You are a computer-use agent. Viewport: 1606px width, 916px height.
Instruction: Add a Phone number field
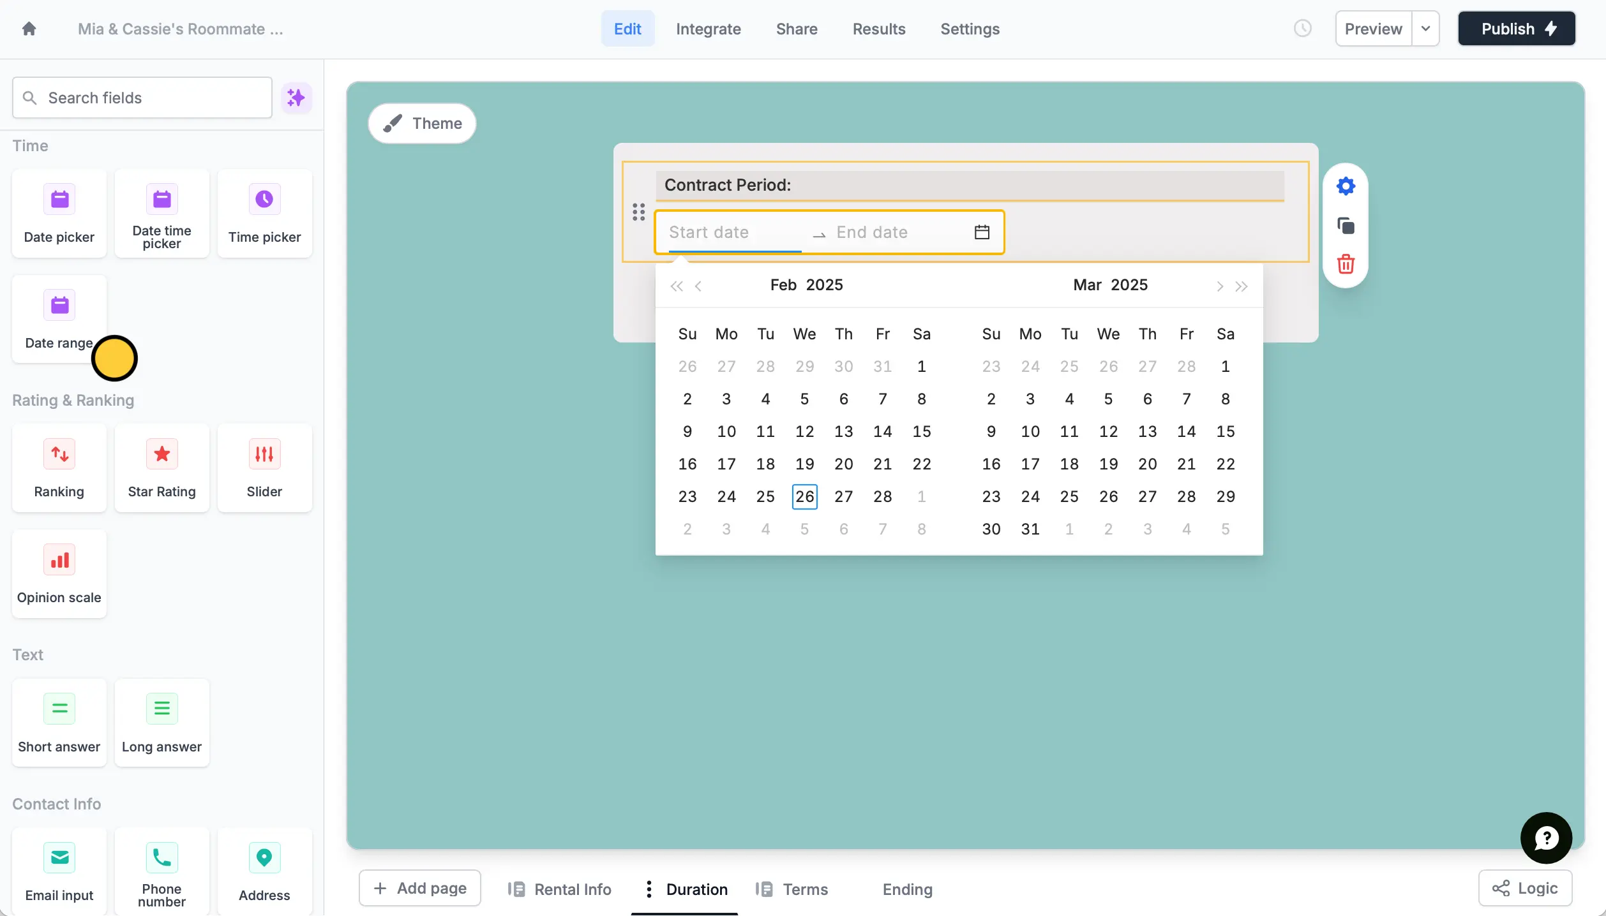coord(162,872)
